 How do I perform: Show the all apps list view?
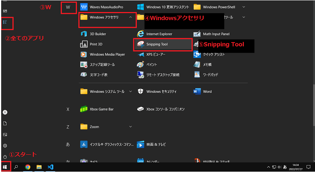[5, 22]
